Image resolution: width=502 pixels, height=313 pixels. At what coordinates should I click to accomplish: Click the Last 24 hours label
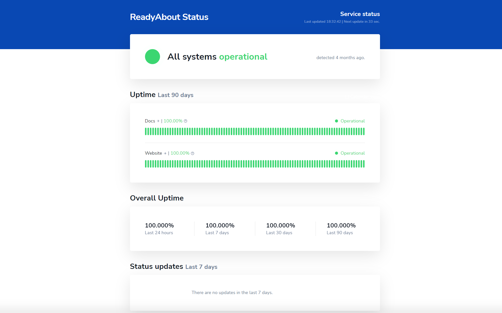159,233
